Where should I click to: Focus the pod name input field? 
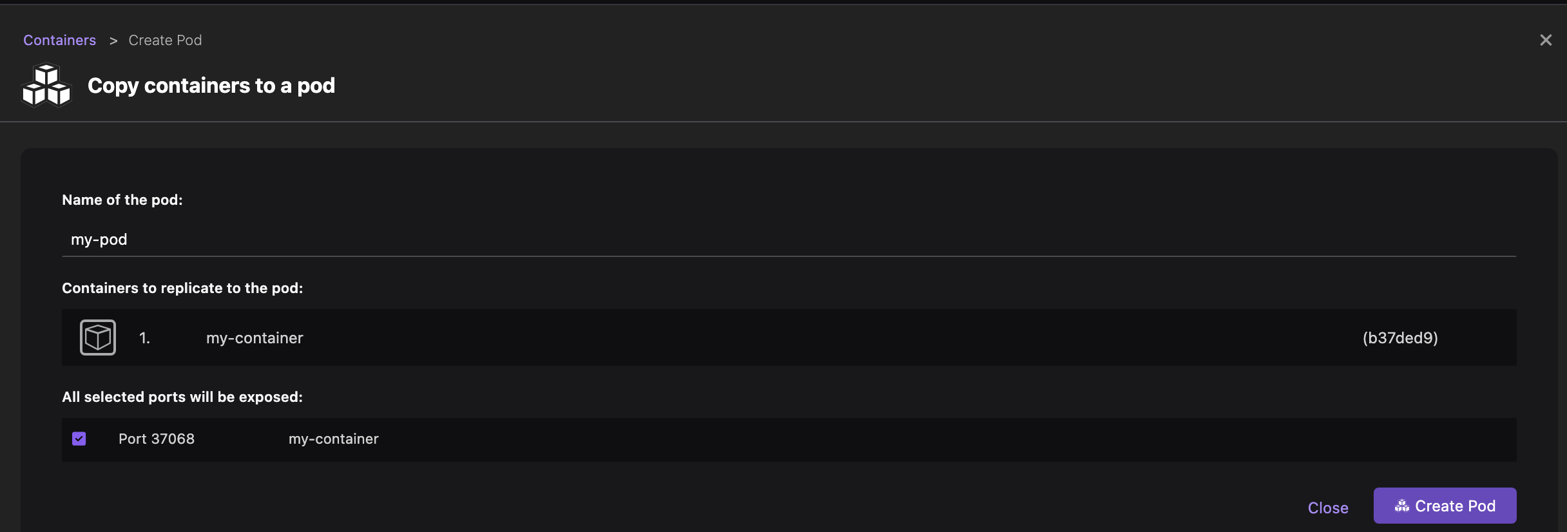coord(789,240)
